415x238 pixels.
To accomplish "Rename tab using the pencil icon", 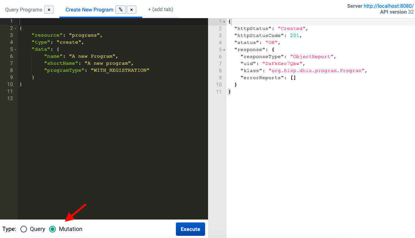I will point(120,10).
